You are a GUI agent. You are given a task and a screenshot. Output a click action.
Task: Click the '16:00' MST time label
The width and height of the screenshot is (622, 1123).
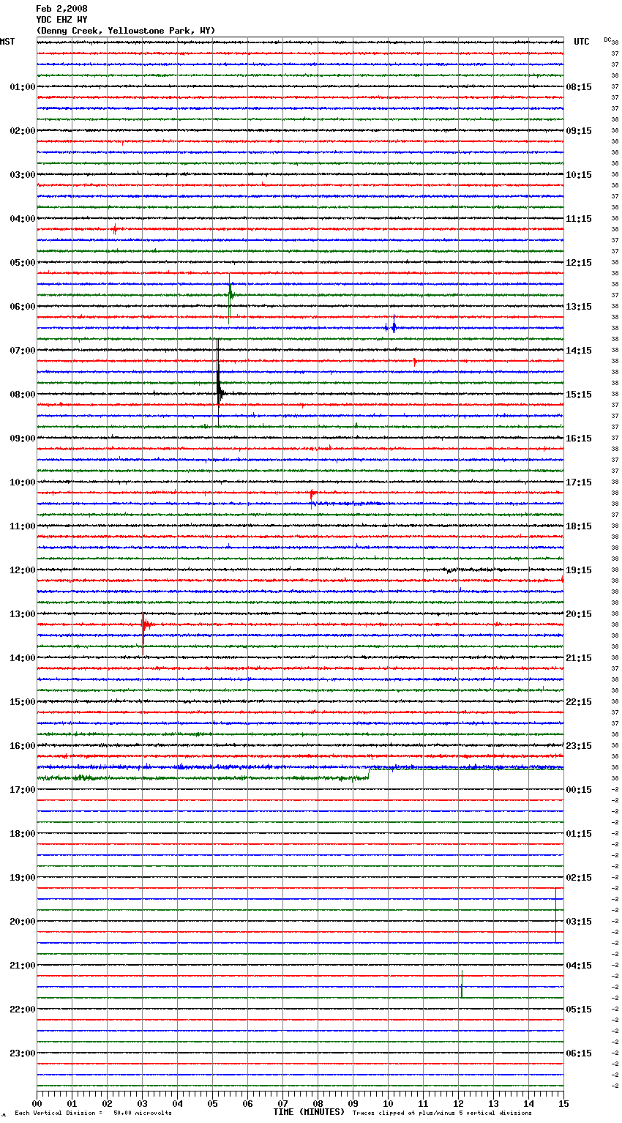(x=23, y=746)
